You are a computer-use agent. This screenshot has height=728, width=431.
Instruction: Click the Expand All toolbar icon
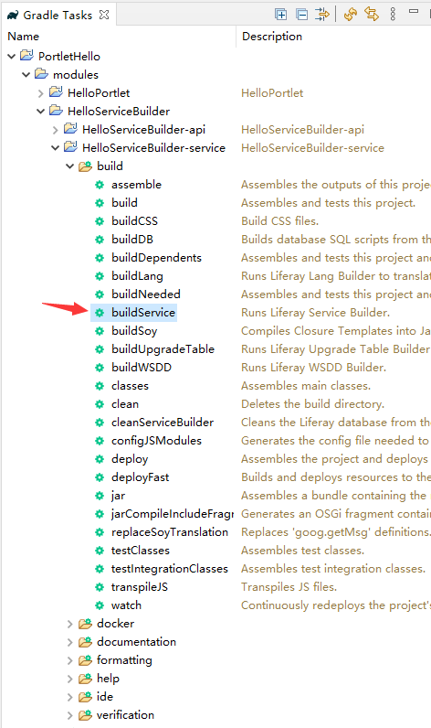pos(281,15)
